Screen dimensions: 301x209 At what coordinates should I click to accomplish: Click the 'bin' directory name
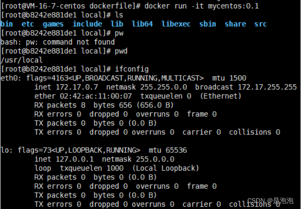[7, 24]
